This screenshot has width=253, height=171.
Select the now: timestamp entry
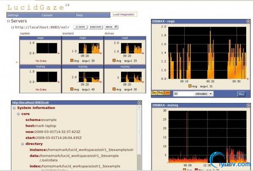[53, 132]
